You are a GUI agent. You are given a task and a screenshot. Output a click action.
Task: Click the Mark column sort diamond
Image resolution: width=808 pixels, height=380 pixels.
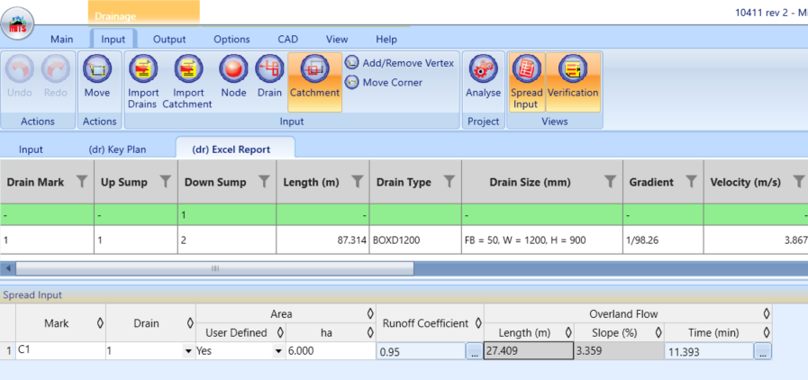(100, 323)
